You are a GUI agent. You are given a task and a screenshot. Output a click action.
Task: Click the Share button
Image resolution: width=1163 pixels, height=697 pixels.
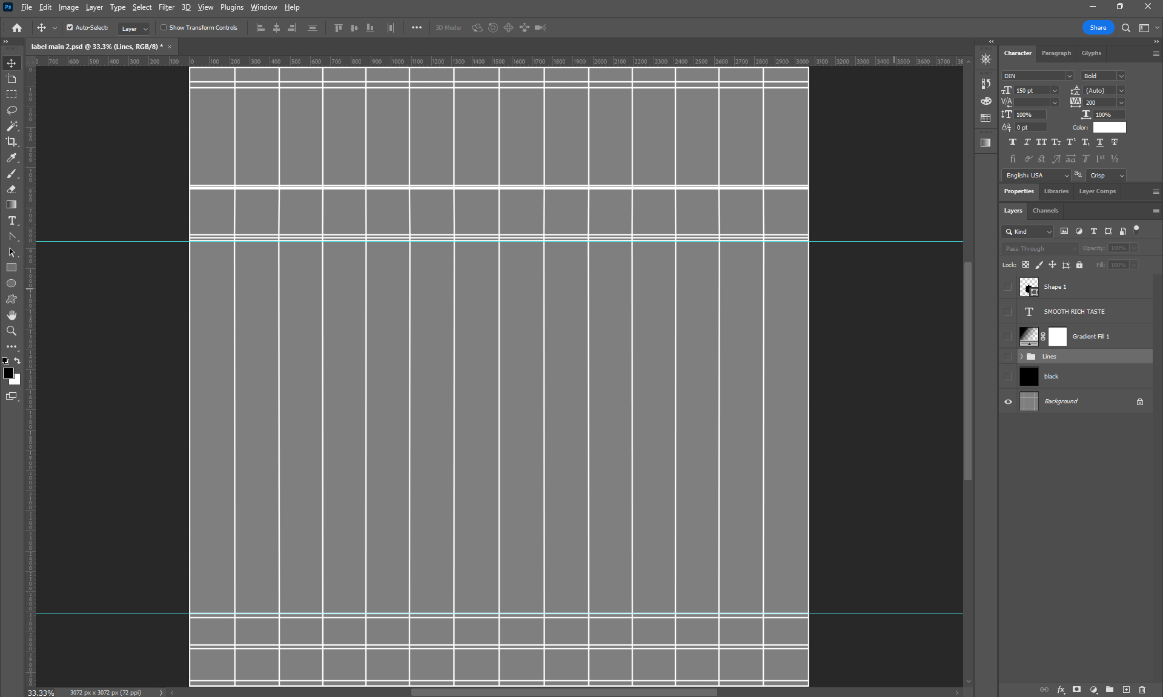pyautogui.click(x=1098, y=28)
